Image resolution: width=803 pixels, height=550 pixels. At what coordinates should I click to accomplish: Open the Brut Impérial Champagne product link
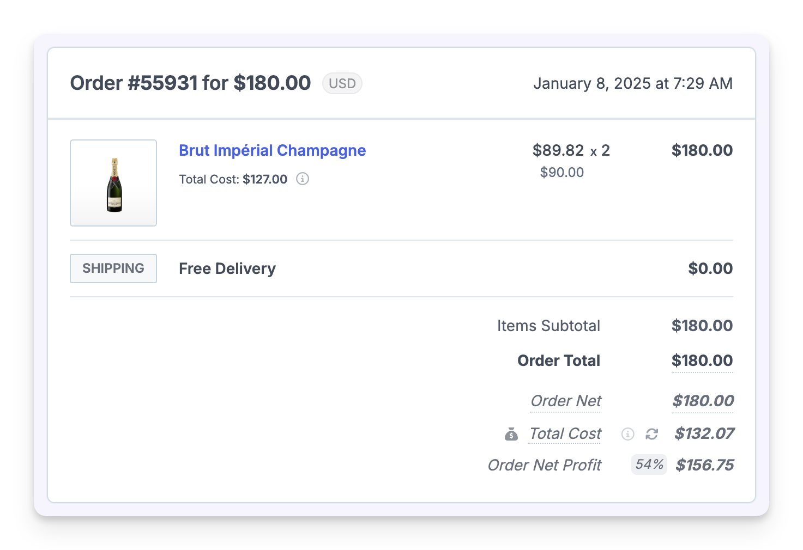pos(272,150)
